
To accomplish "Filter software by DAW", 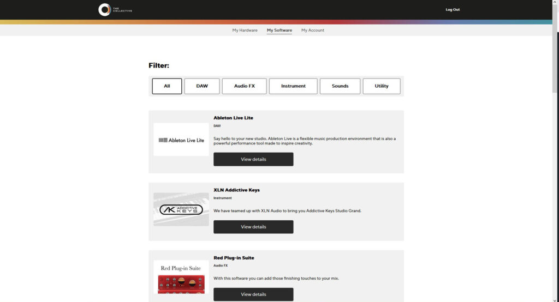I will [x=202, y=86].
